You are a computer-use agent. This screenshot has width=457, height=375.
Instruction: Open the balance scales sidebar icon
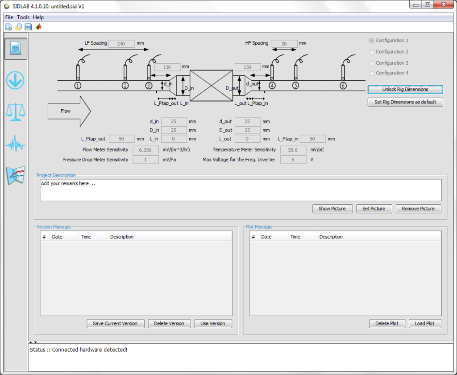(x=16, y=112)
